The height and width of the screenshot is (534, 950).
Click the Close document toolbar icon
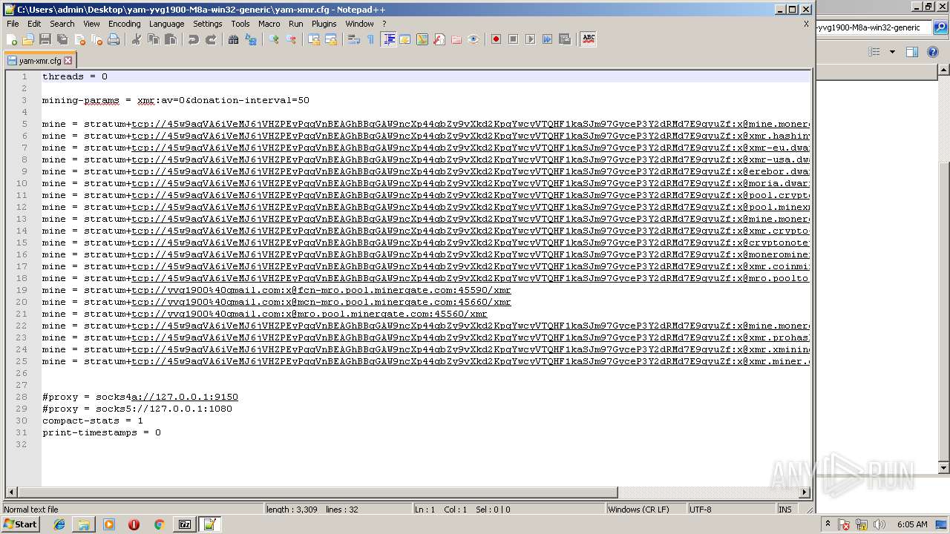click(x=79, y=39)
